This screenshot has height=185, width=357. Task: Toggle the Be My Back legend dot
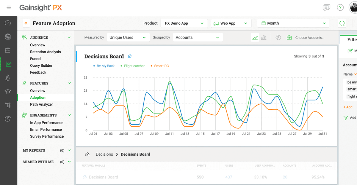click(94, 66)
